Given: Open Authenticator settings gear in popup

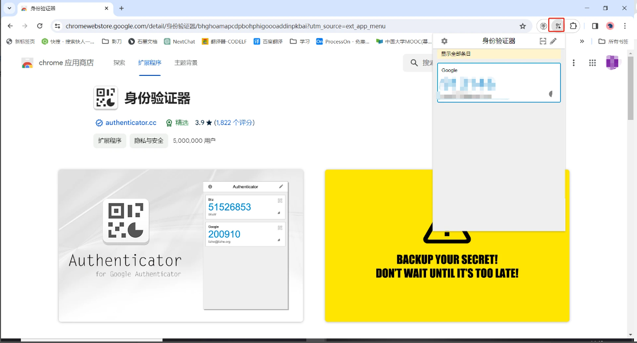Looking at the screenshot, I should coord(444,41).
